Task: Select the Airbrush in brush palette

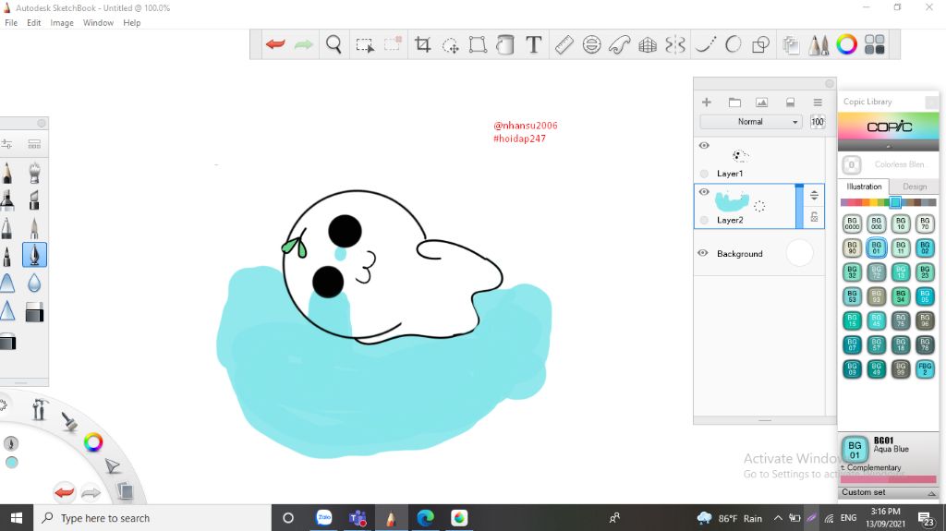Action: (x=34, y=174)
